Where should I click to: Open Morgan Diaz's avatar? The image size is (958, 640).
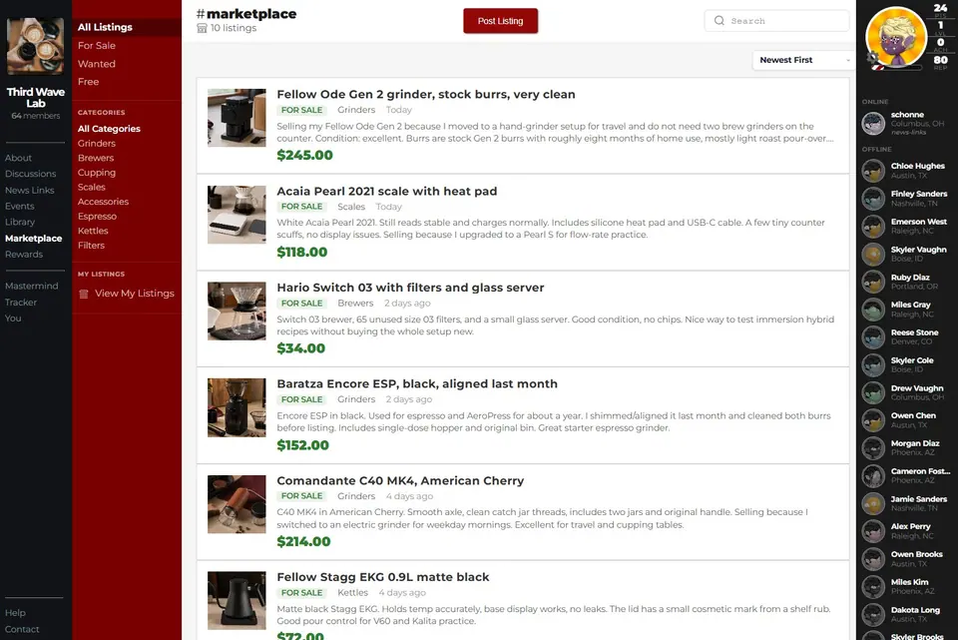(873, 448)
